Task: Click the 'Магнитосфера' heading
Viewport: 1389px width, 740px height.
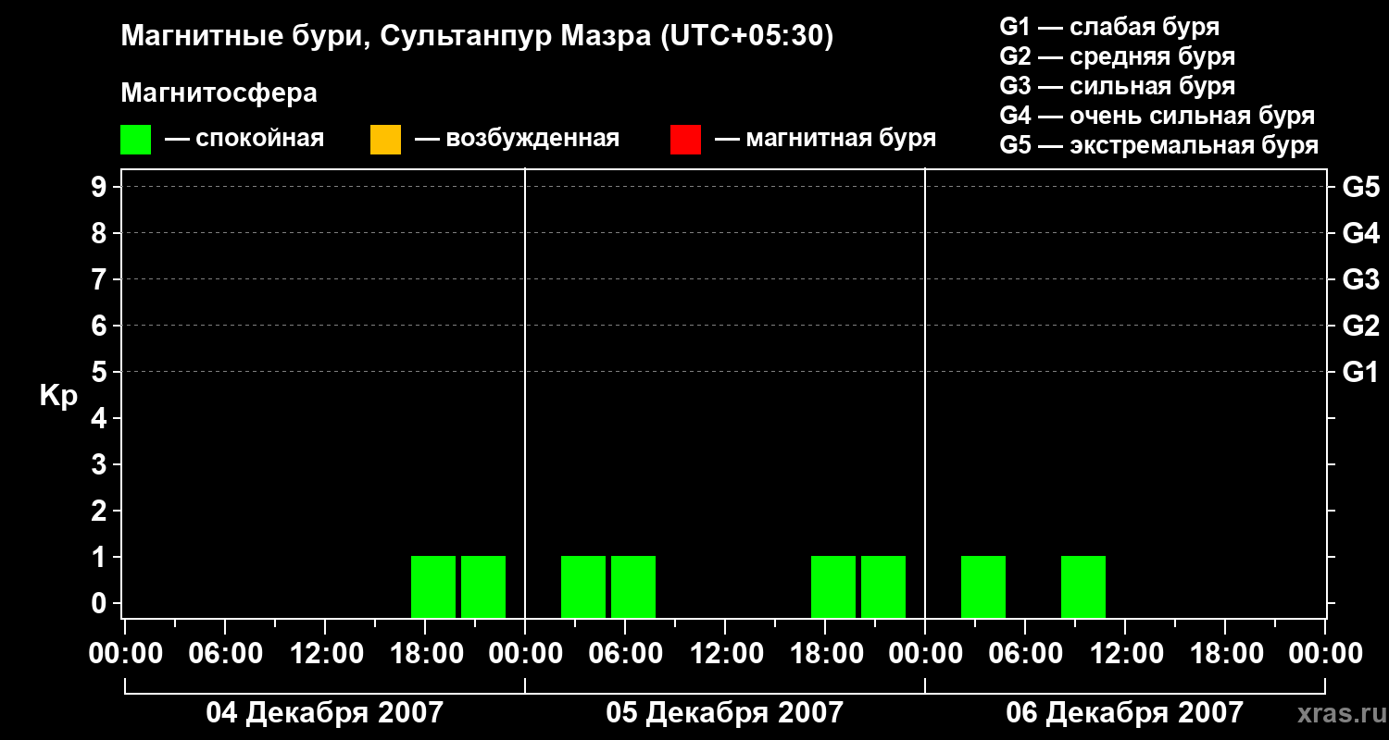Action: 219,93
